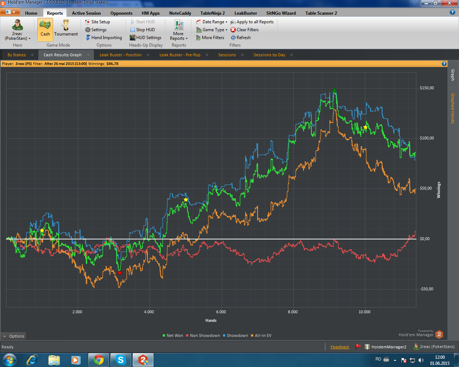The height and width of the screenshot is (367, 459).
Task: Toggle the Non Showdown legend series
Action: click(x=203, y=336)
